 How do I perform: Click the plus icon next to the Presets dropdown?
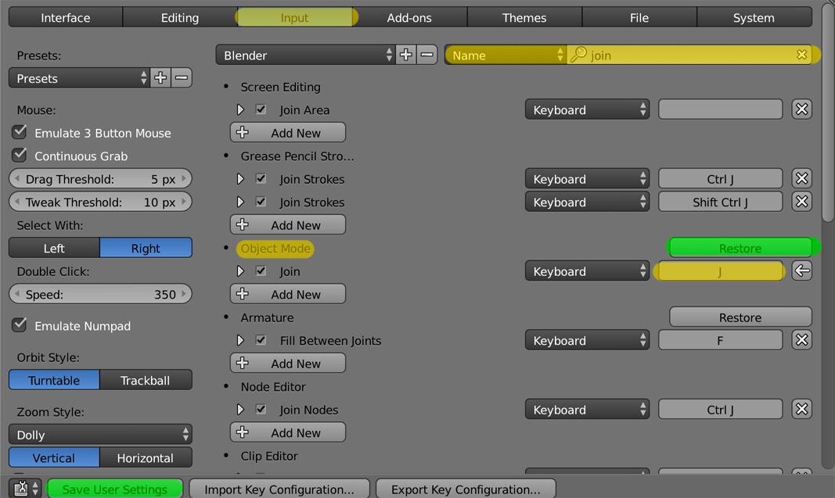coord(160,77)
